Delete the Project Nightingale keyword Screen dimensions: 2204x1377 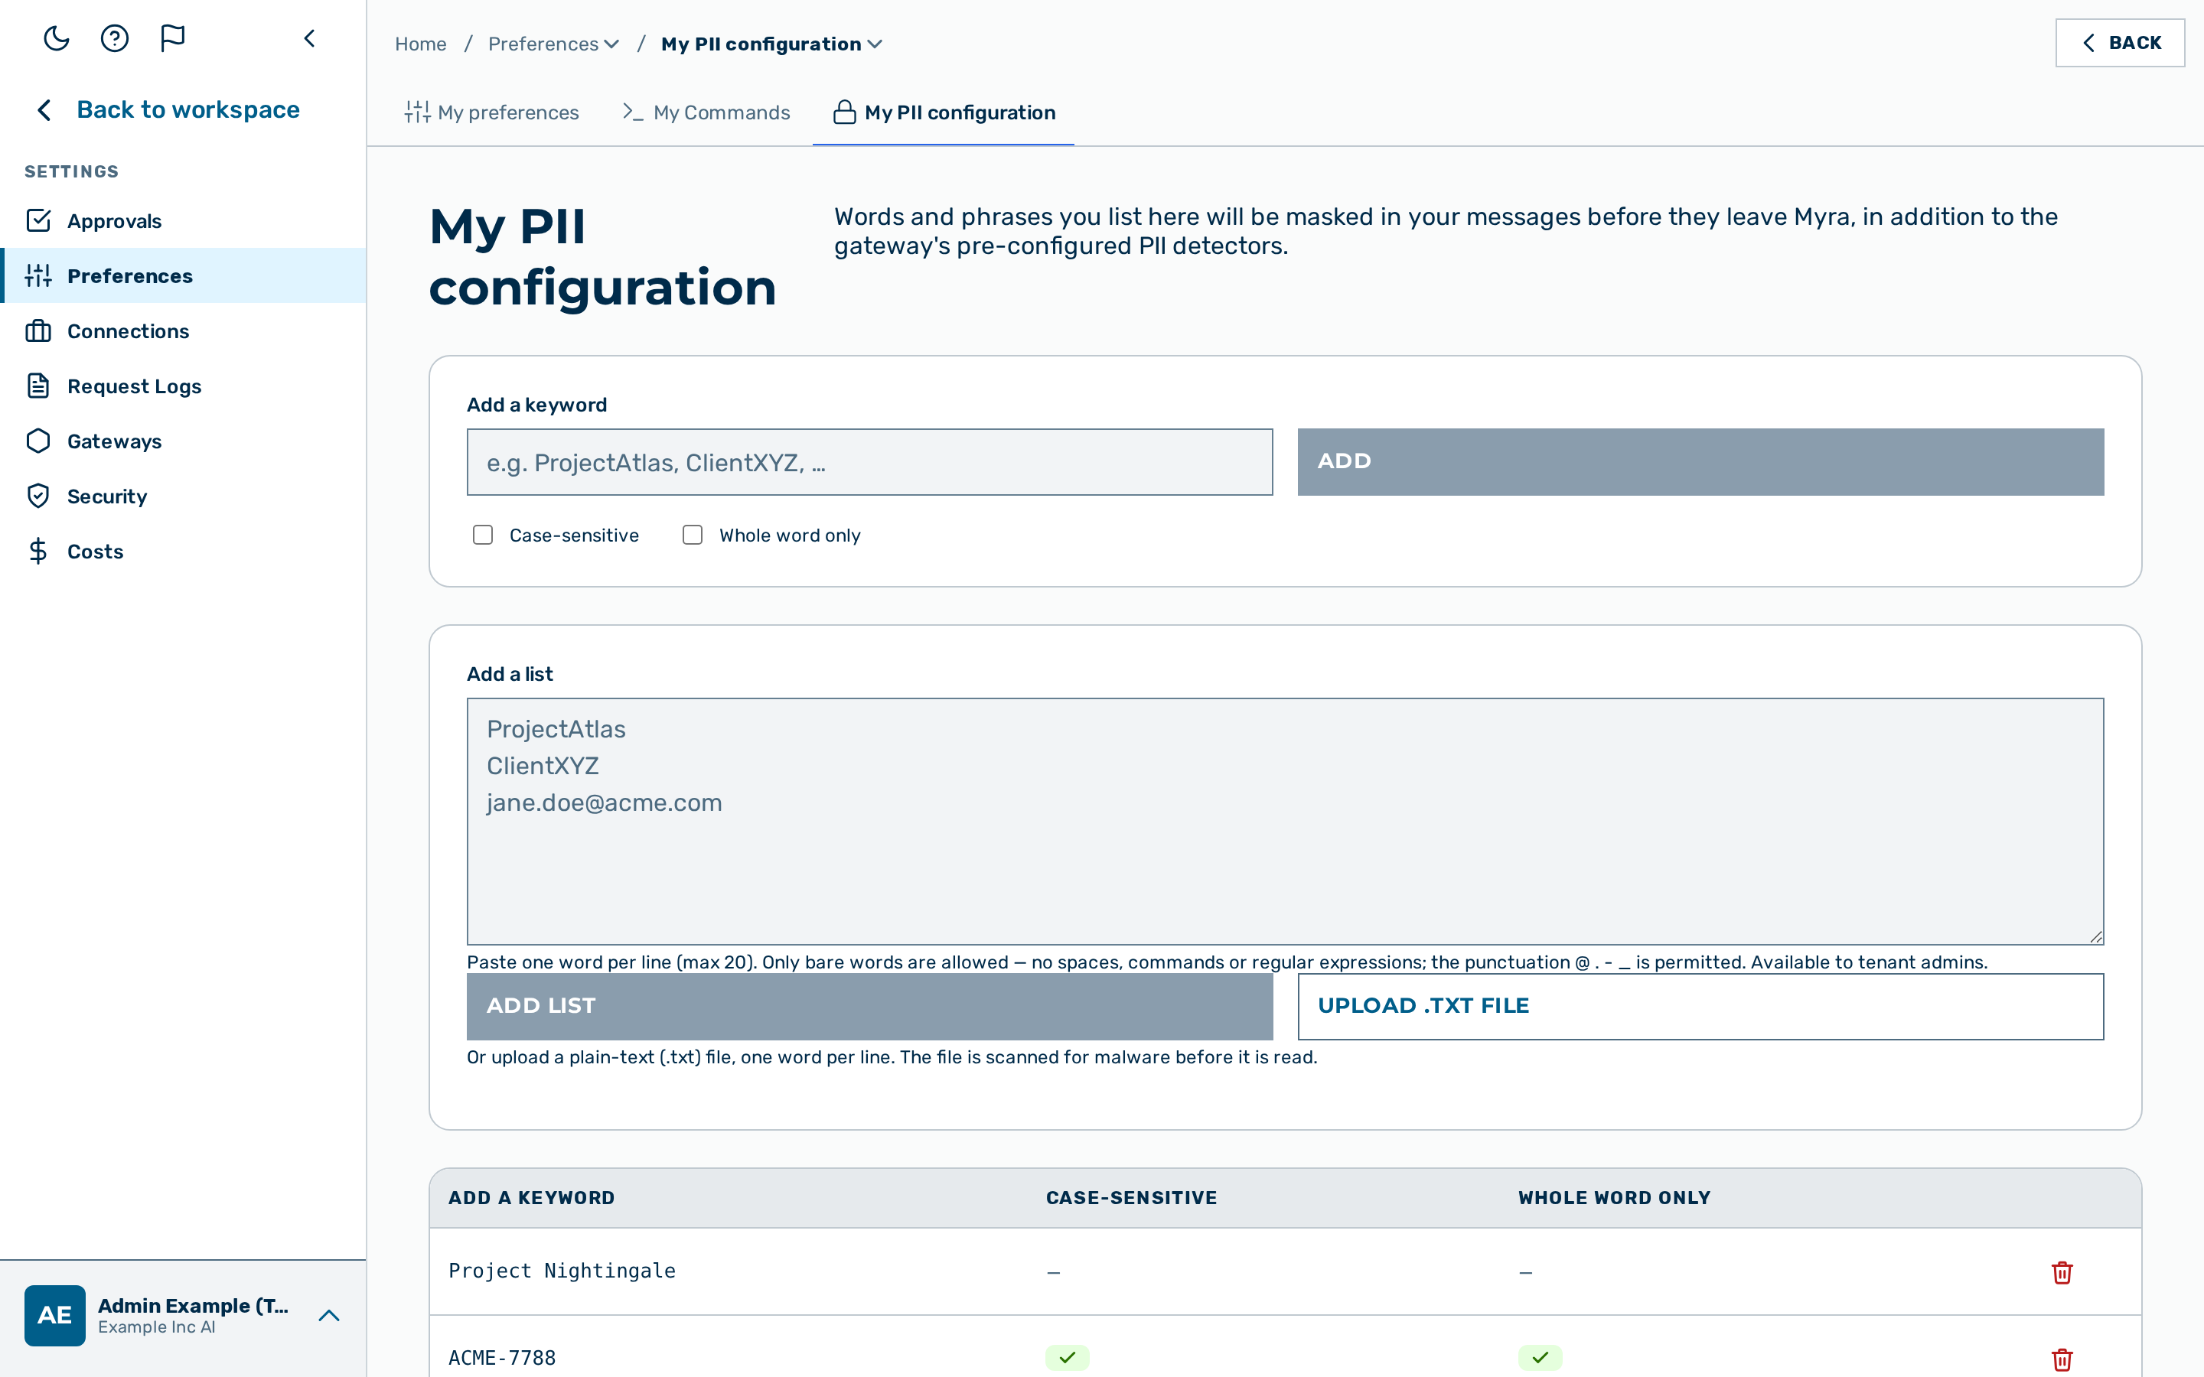[x=2062, y=1272]
